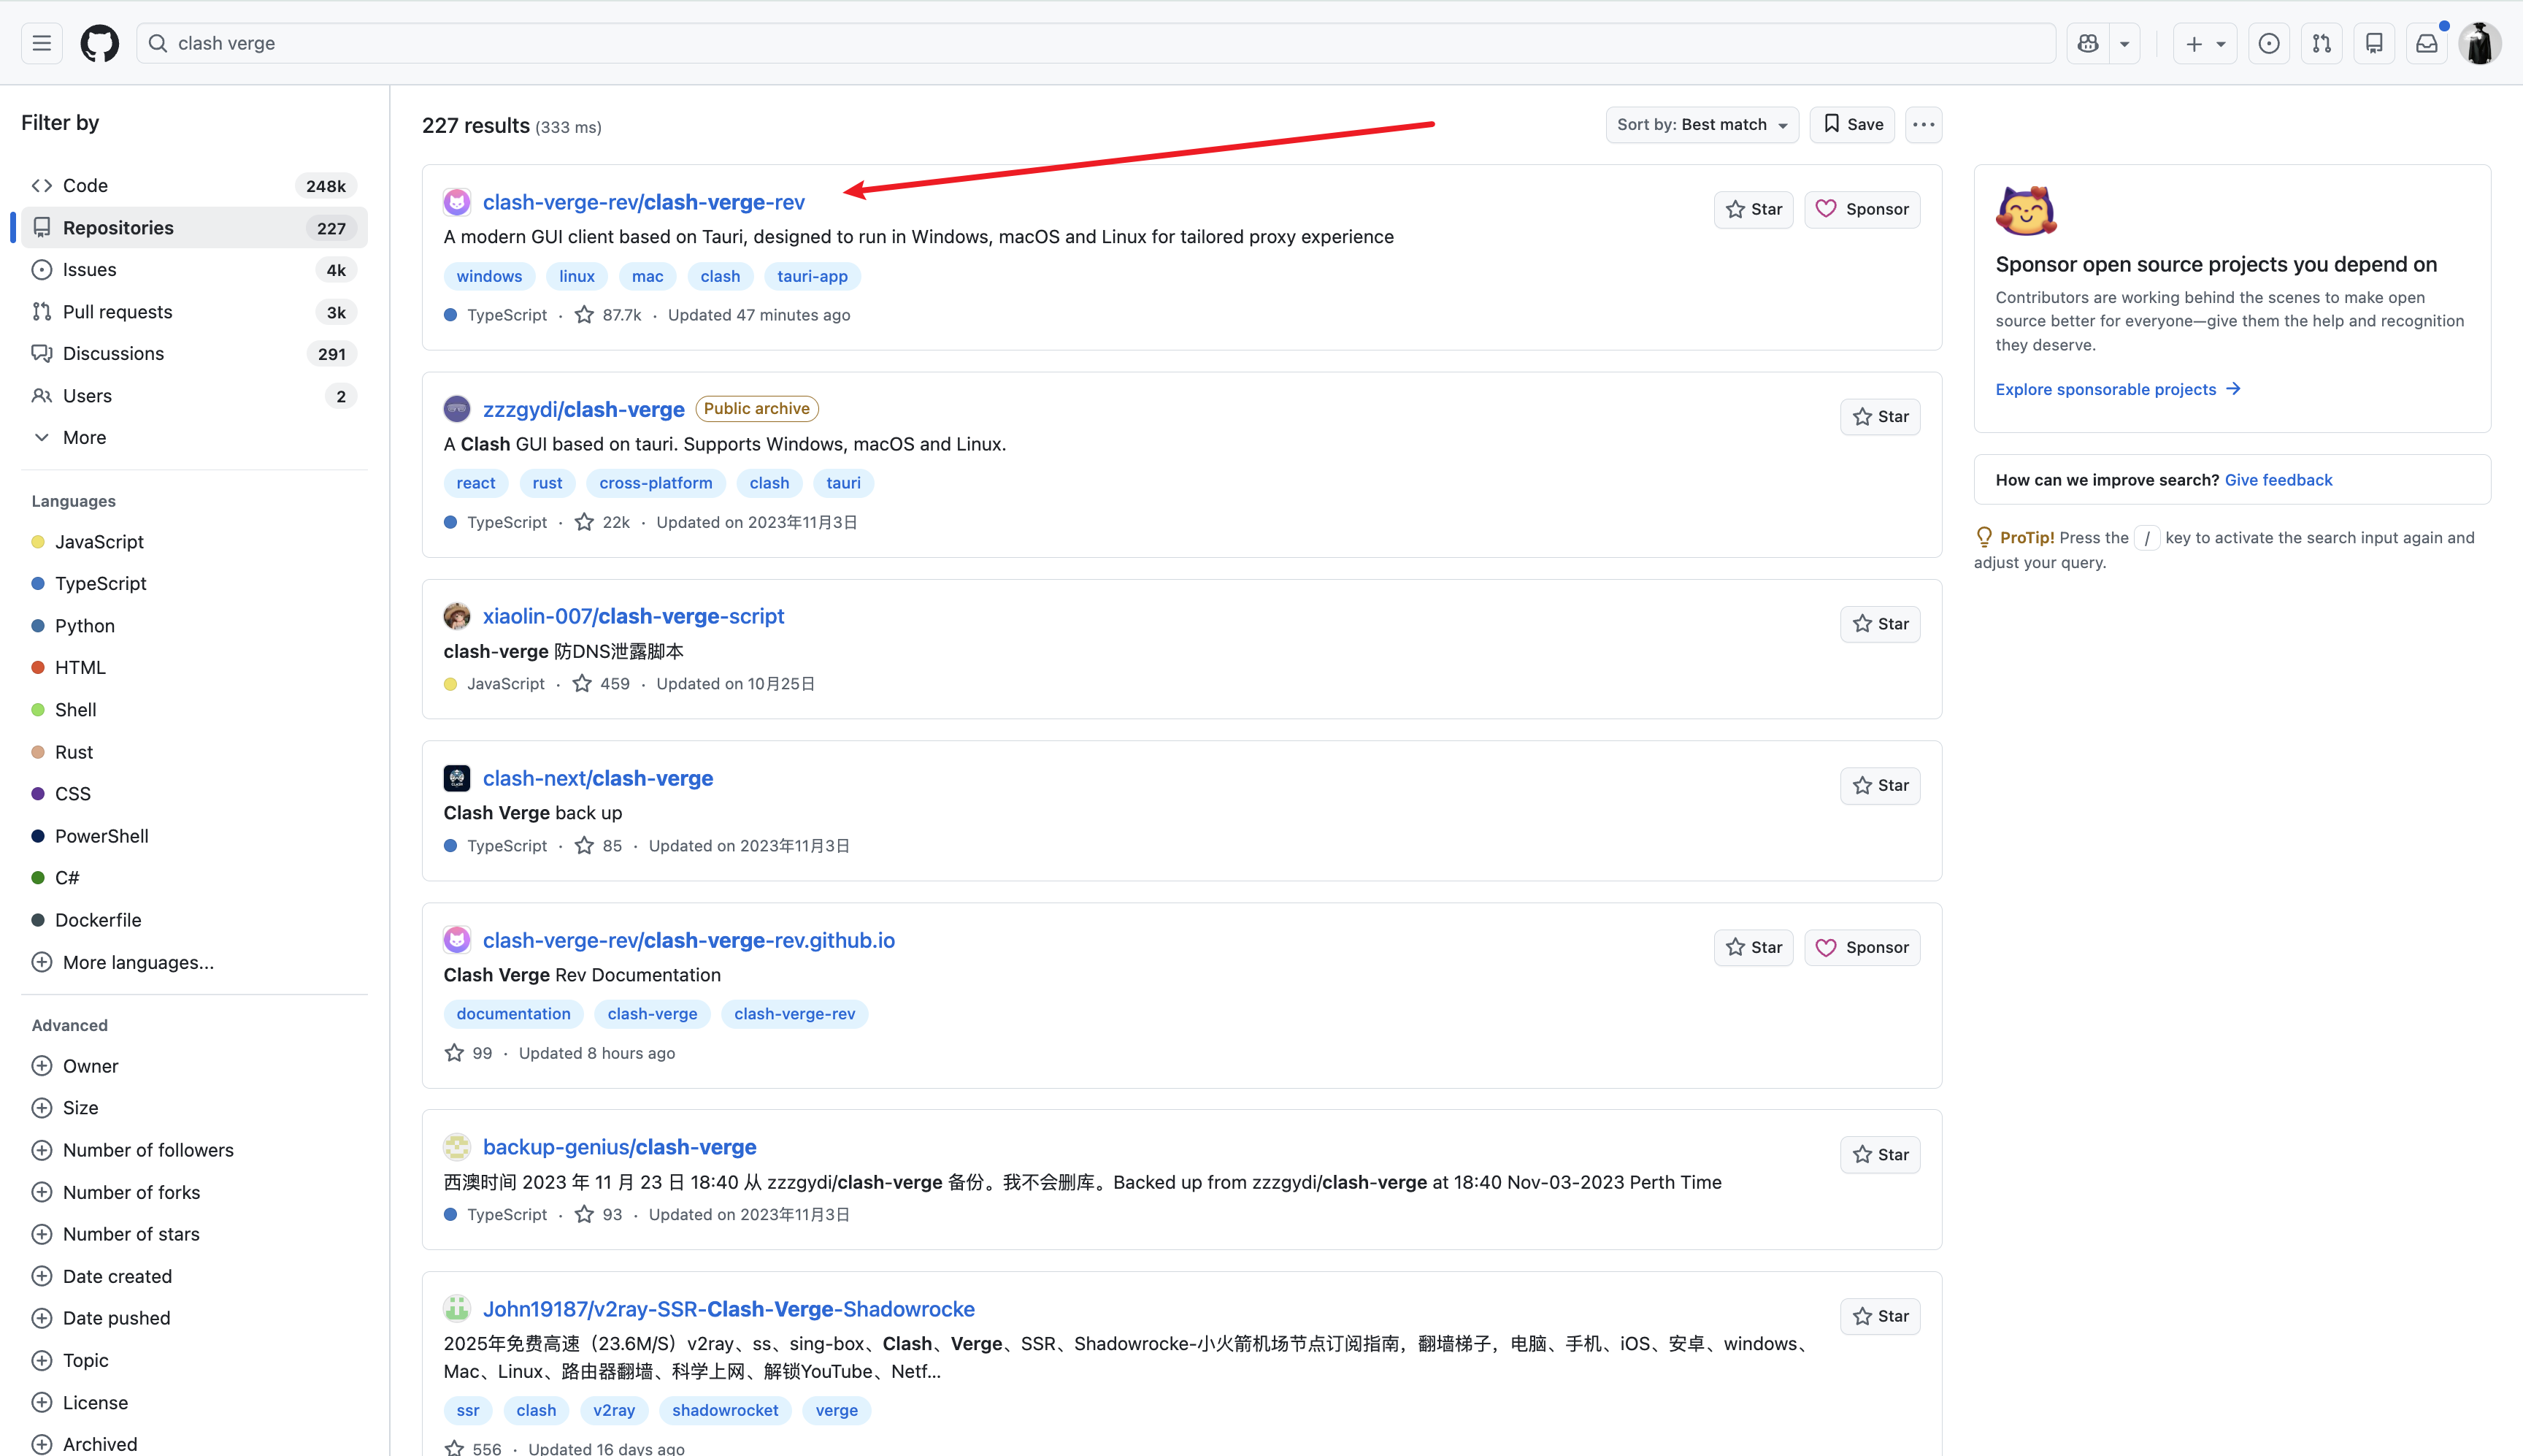Open the Sort by Best match dropdown
The image size is (2523, 1456).
pyautogui.click(x=1701, y=124)
